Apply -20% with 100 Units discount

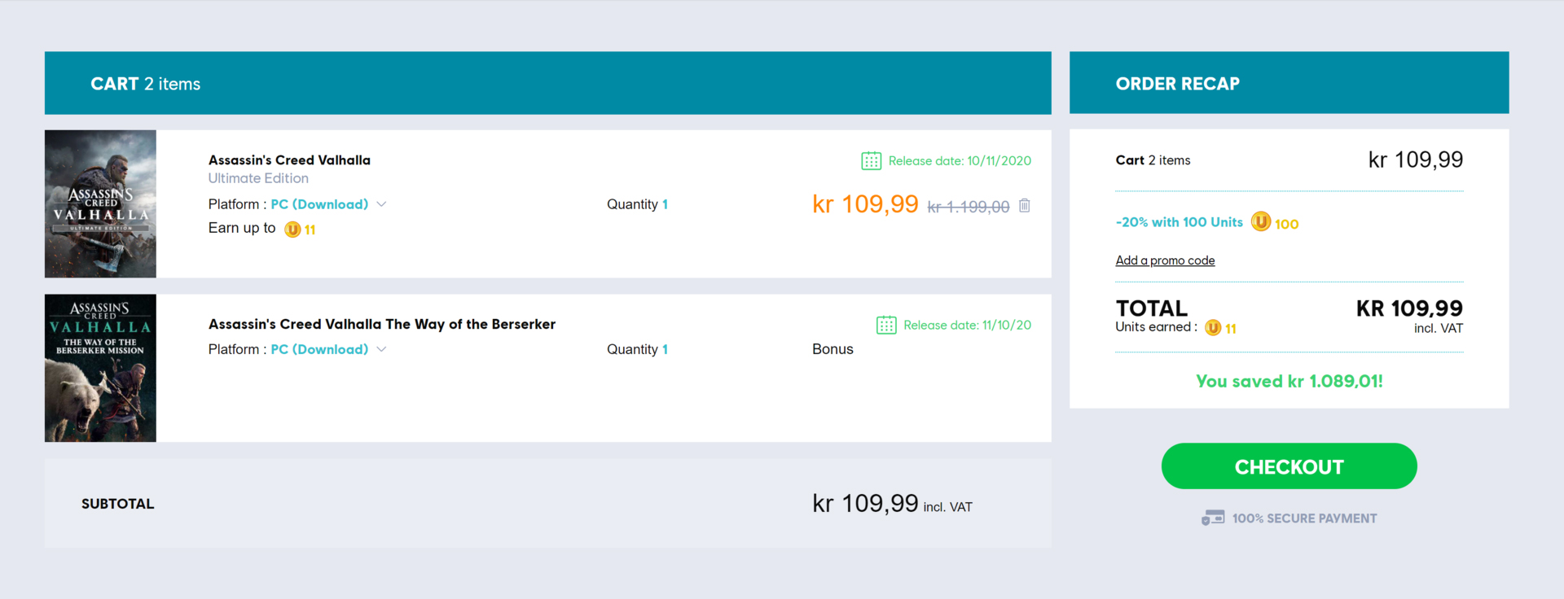coord(1179,222)
